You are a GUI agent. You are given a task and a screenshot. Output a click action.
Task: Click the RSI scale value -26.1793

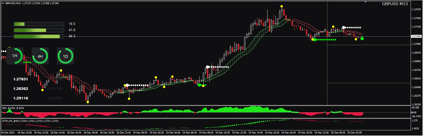click(x=416, y=116)
